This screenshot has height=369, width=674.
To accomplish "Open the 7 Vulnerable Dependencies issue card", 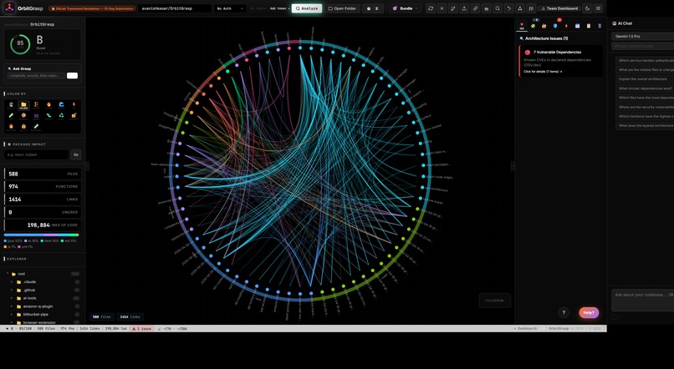I will (561, 61).
